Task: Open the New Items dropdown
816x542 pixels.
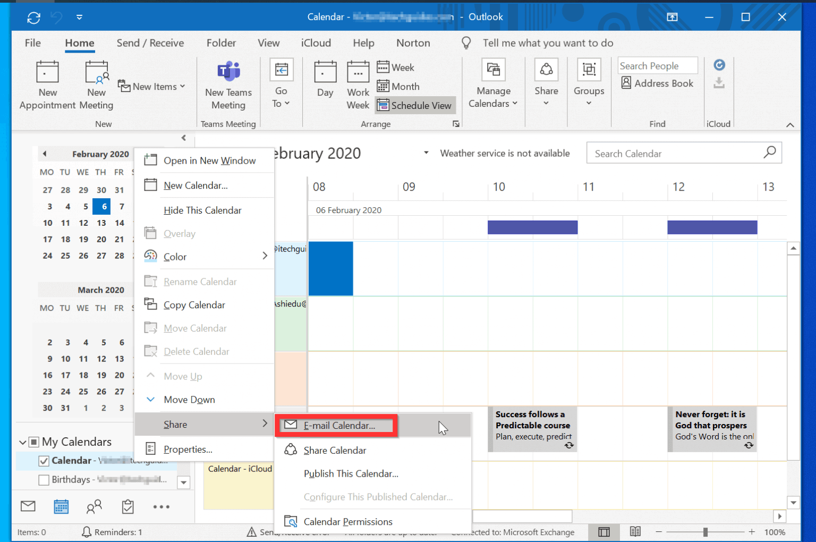Action: click(151, 86)
